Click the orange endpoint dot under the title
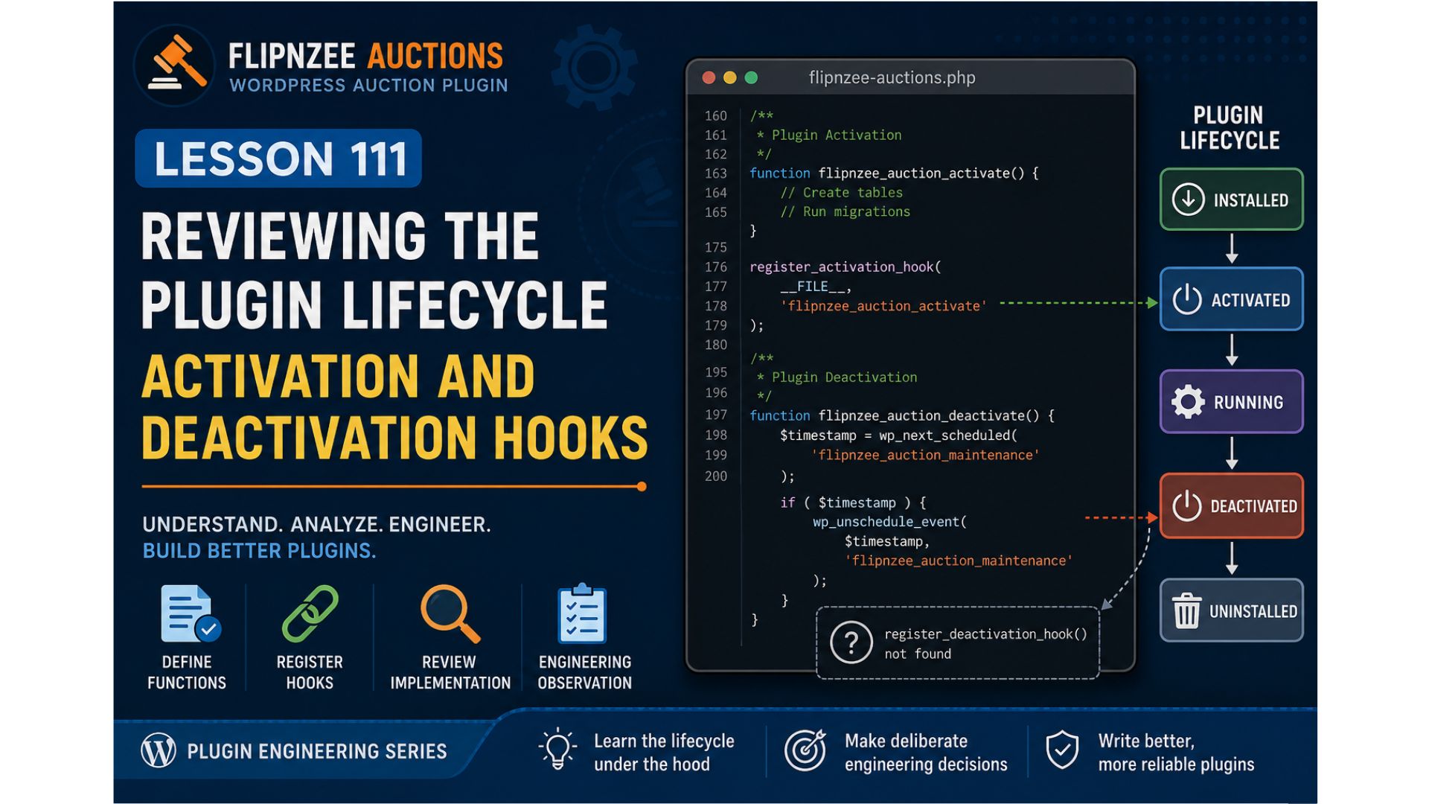 click(642, 487)
